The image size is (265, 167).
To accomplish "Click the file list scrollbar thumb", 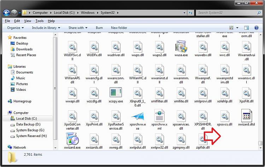I will [x=260, y=143].
